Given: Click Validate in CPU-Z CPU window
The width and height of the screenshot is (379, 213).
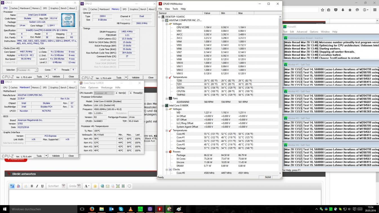Looking at the screenshot, I should pos(56,77).
